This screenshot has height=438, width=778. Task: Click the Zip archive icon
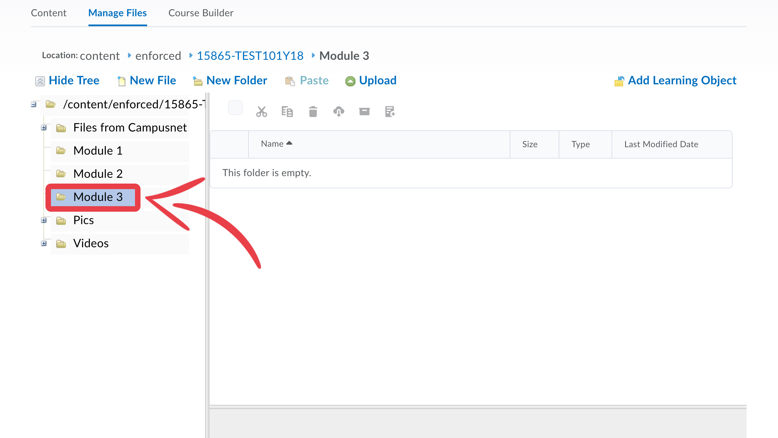click(x=364, y=112)
